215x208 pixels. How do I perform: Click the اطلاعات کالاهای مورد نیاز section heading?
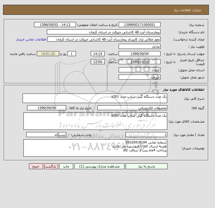point(184,90)
